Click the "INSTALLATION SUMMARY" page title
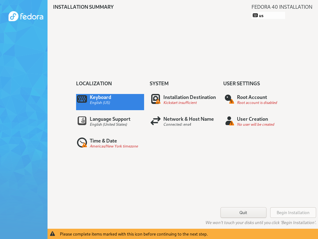318x239 pixels. (x=83, y=7)
